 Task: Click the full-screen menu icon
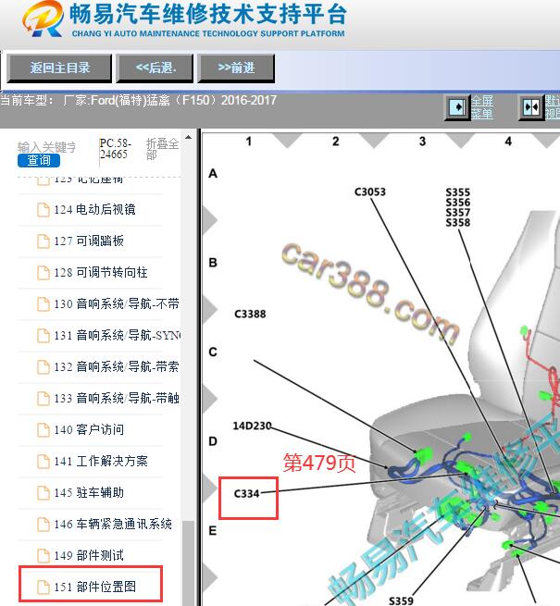pos(456,107)
